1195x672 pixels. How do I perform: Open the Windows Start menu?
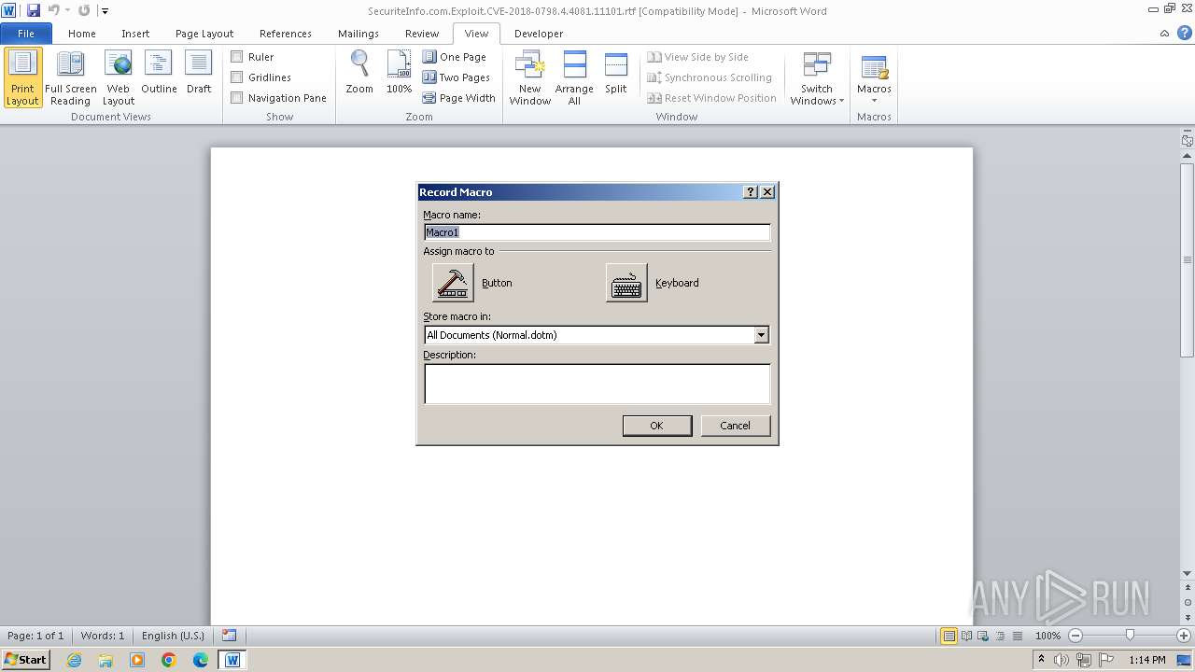[26, 660]
